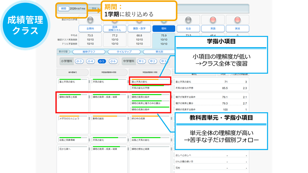The width and height of the screenshot is (308, 173).
Task: Click the けんび鏡の使い方 row in score table
Action: pos(211,161)
